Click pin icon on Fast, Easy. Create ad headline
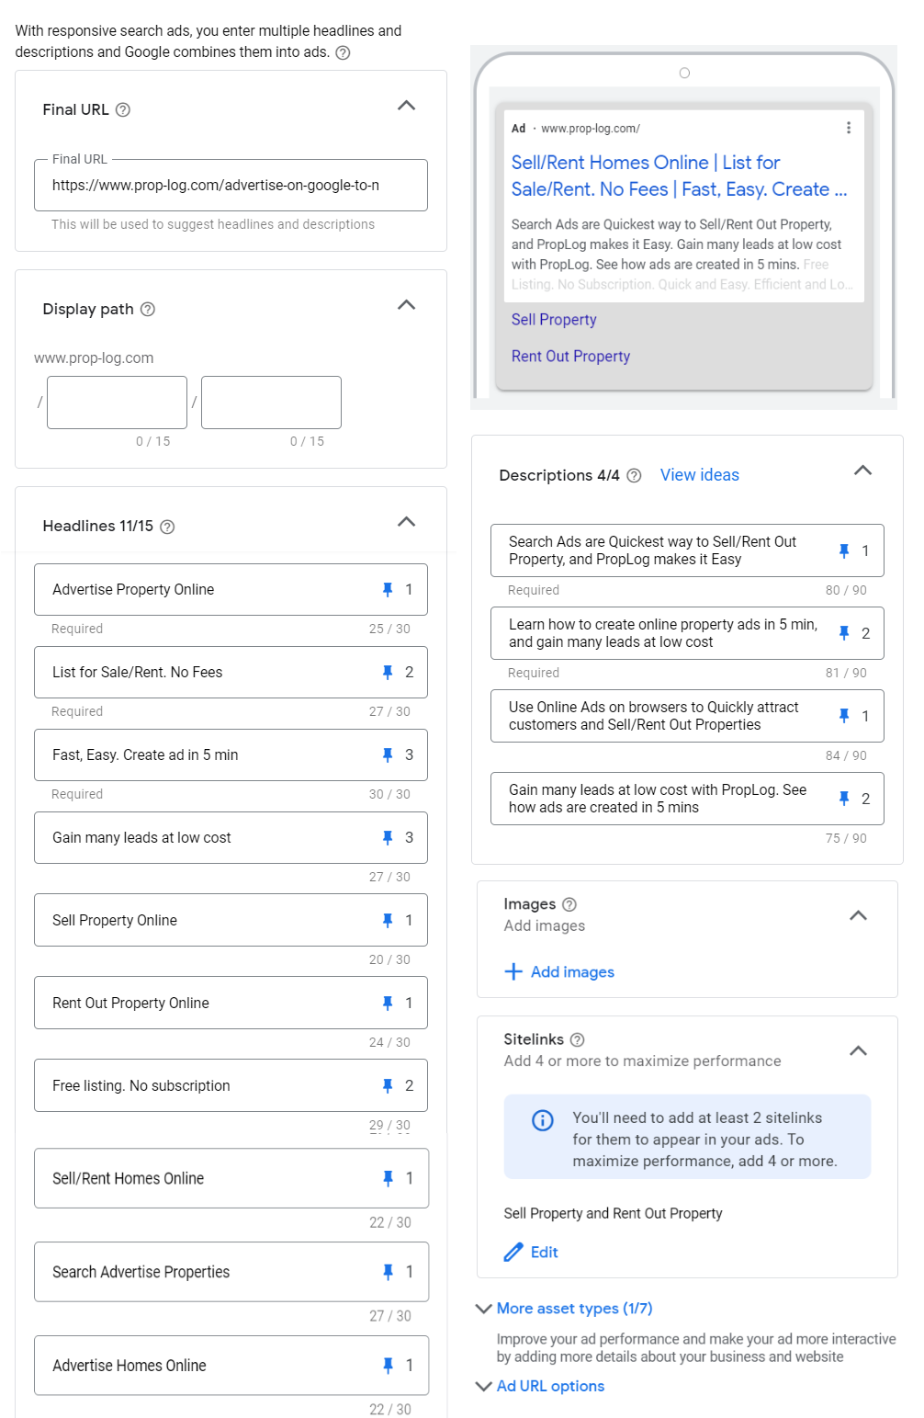This screenshot has width=924, height=1418. tap(388, 754)
